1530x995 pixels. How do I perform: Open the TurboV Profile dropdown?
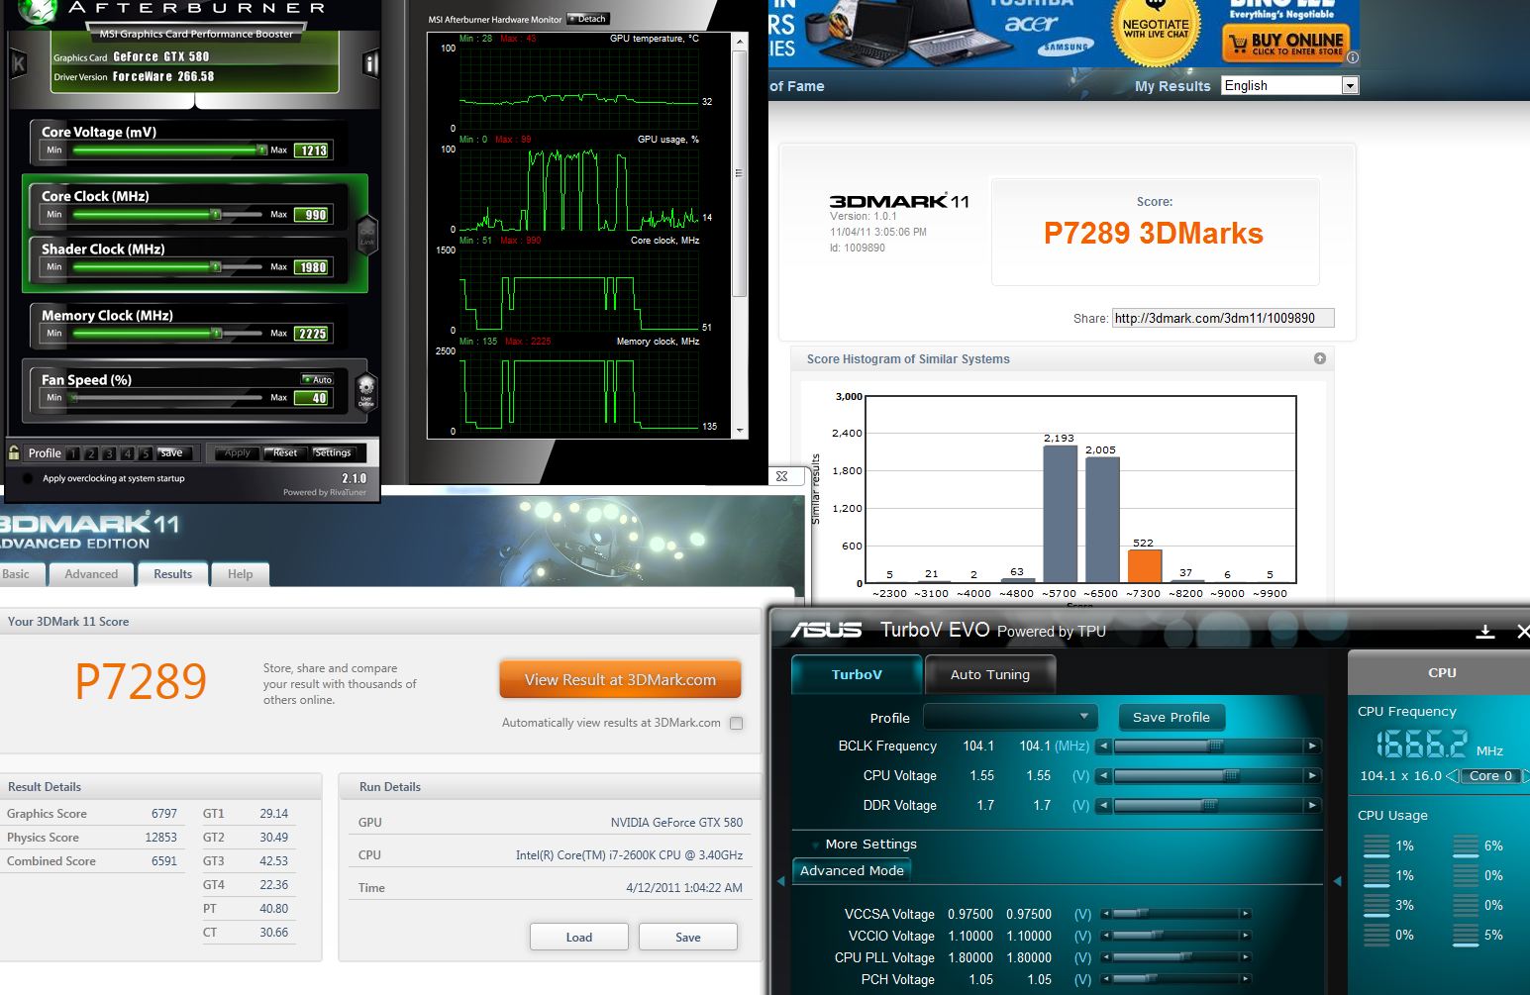pos(1010,717)
